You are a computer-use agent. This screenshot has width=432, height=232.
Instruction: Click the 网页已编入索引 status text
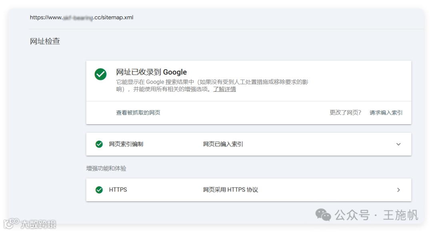[223, 144]
